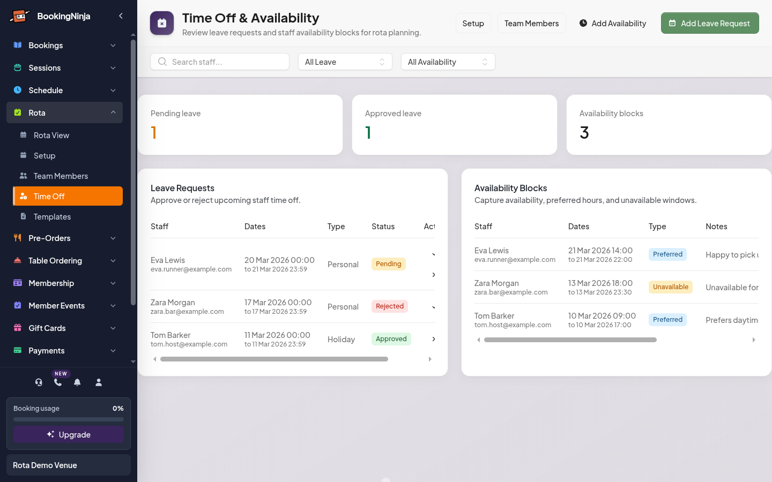Open the All Leave filter dropdown
772x482 pixels.
[x=345, y=62]
